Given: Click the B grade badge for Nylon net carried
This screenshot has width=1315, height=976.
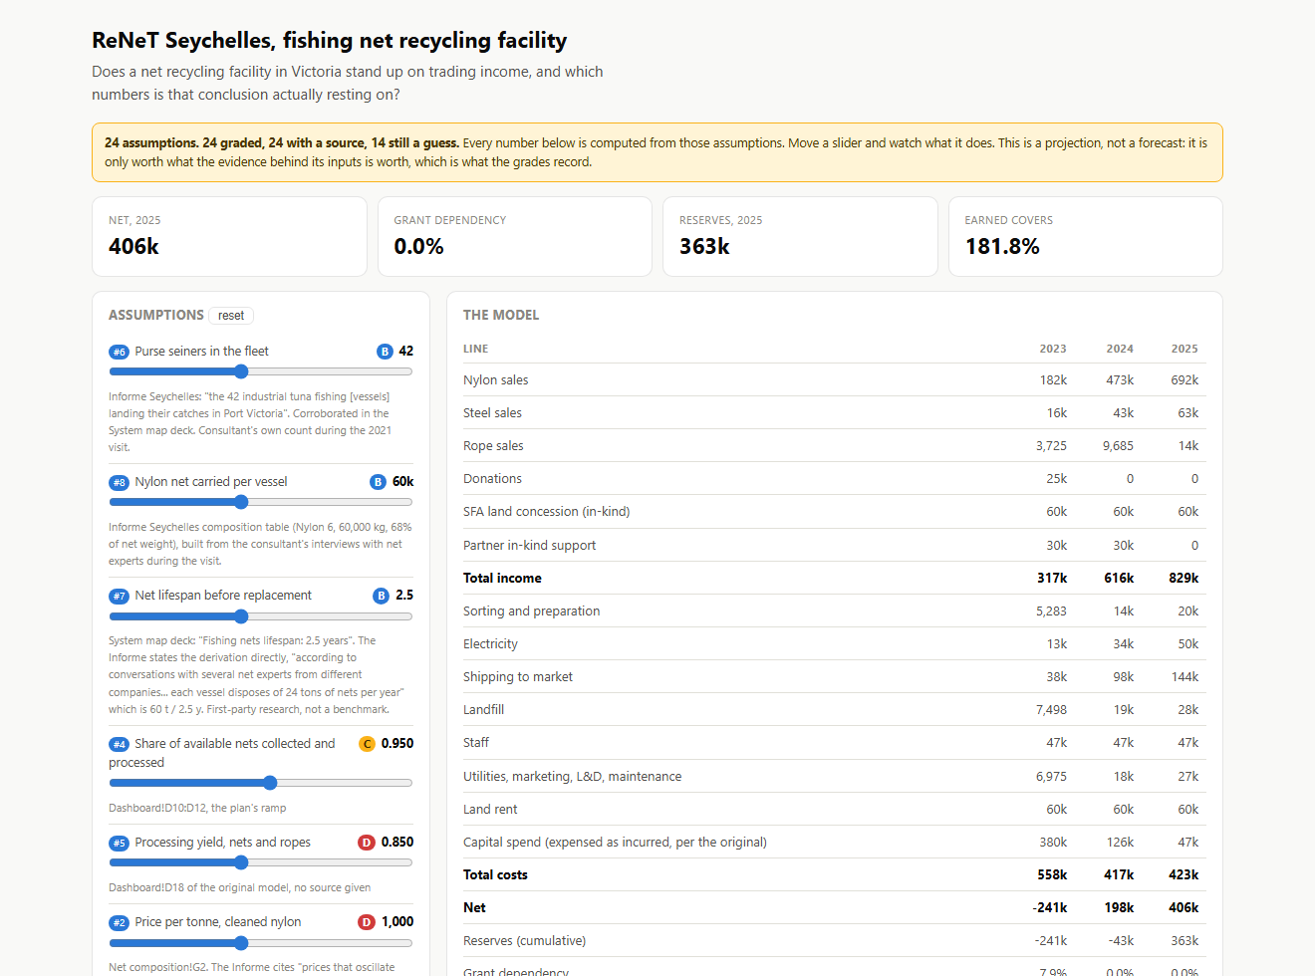Looking at the screenshot, I should [378, 482].
